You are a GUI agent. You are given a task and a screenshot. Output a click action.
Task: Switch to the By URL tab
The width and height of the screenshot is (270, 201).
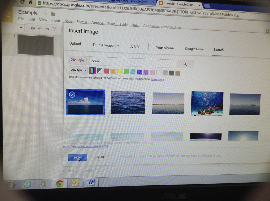click(x=135, y=46)
